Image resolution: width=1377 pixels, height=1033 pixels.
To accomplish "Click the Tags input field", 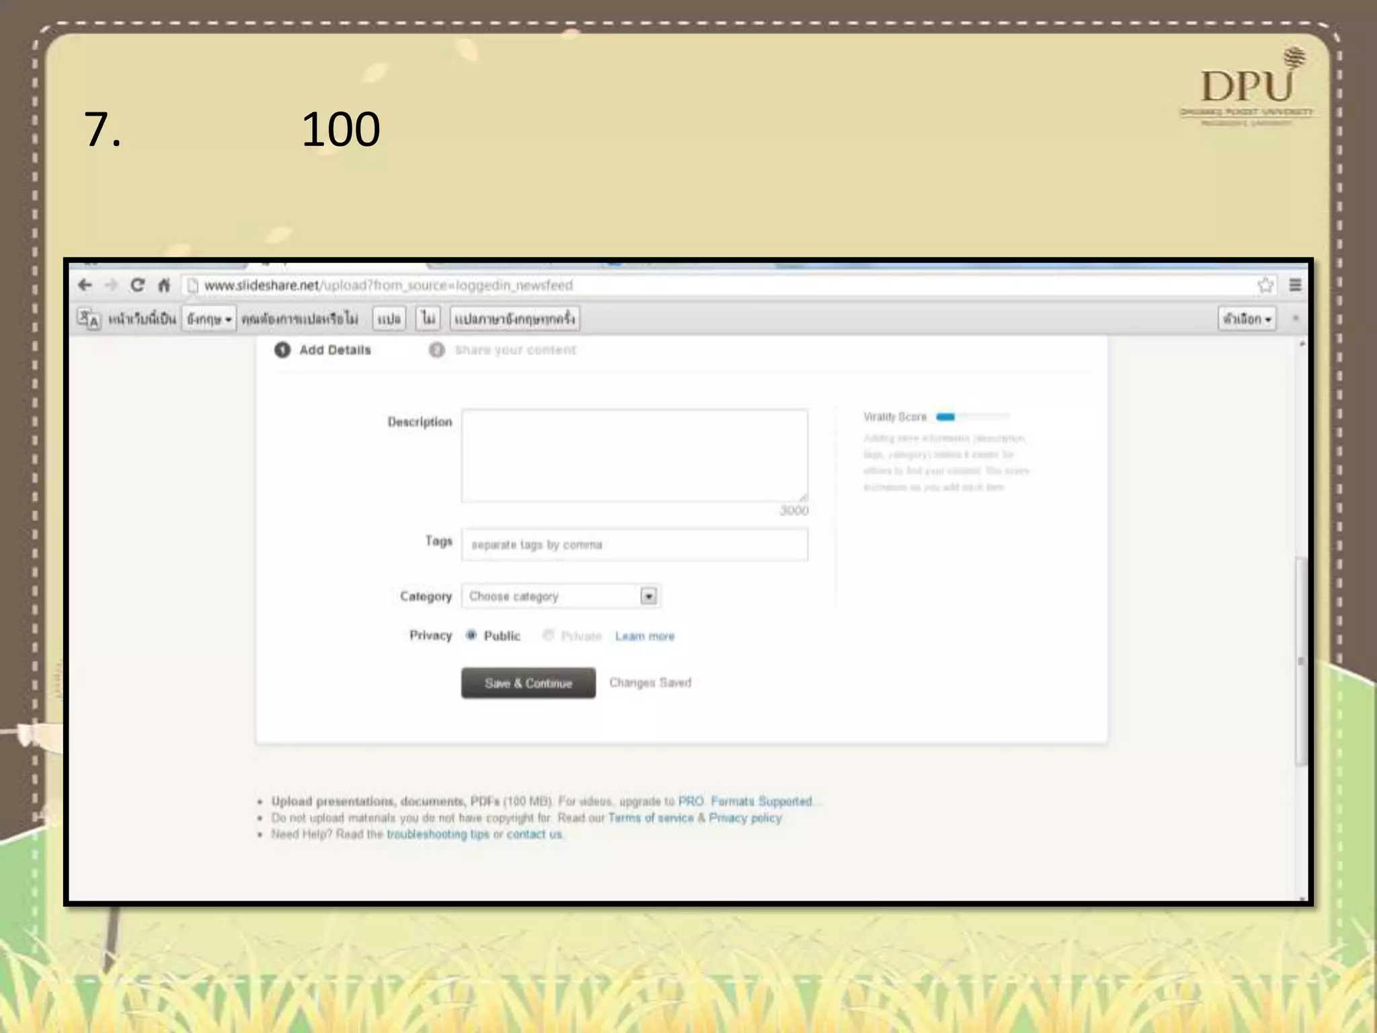I will coord(635,545).
